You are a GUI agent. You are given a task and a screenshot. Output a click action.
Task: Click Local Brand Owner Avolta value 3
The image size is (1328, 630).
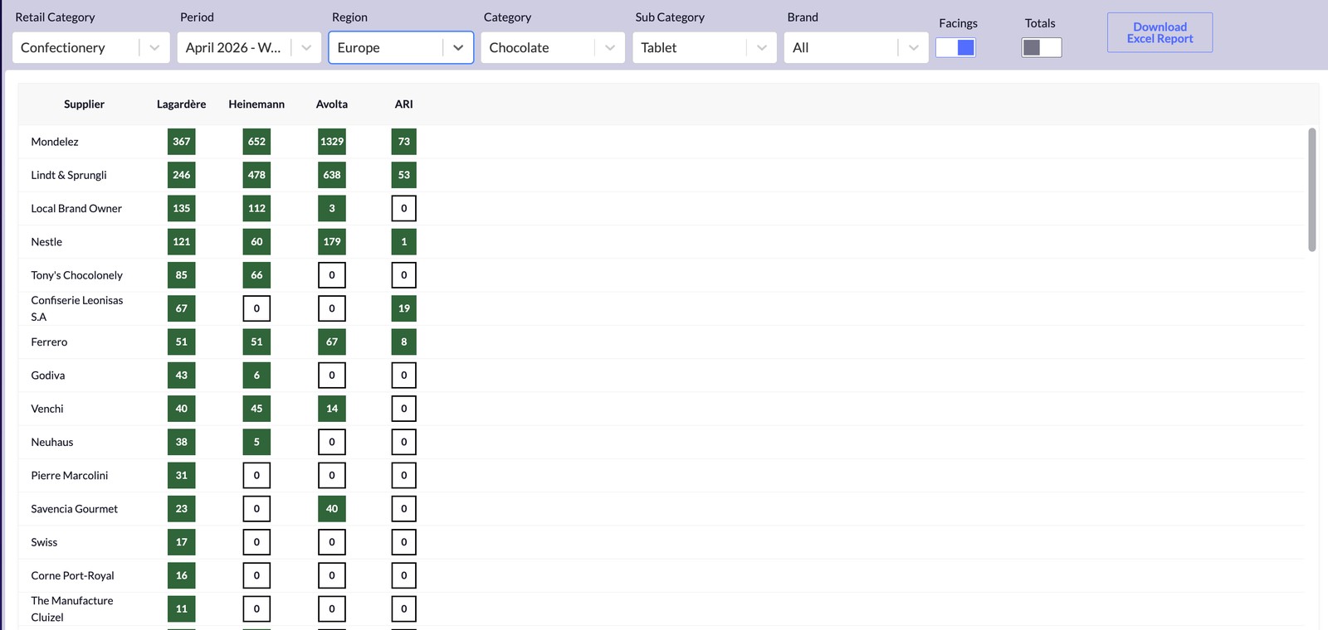[x=332, y=209]
